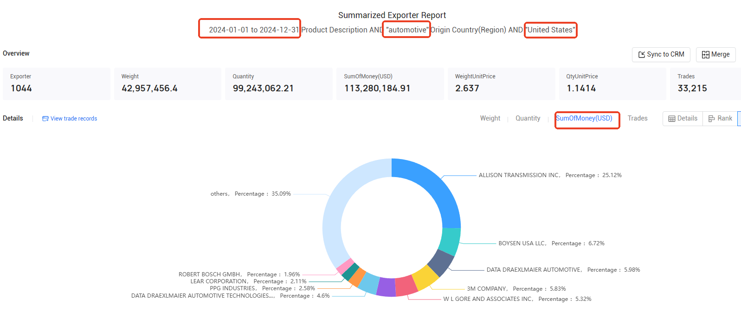
Task: Click the Sync to CRM export icon
Action: (642, 55)
